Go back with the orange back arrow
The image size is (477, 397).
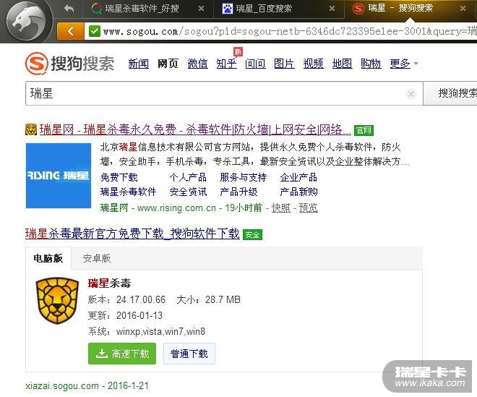pyautogui.click(x=71, y=31)
